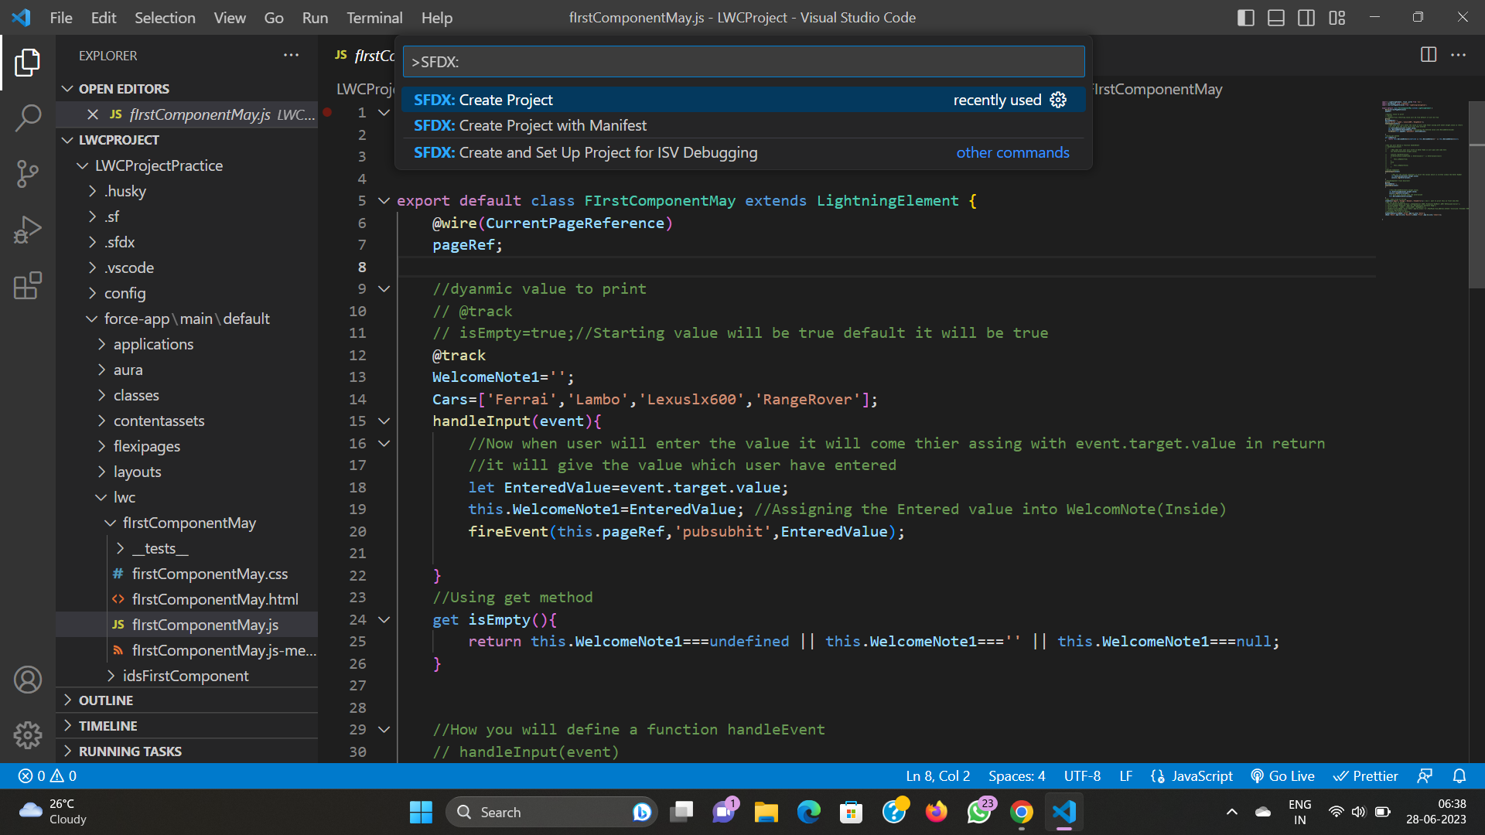
Task: Expand the OUTLINE section
Action: tap(106, 700)
